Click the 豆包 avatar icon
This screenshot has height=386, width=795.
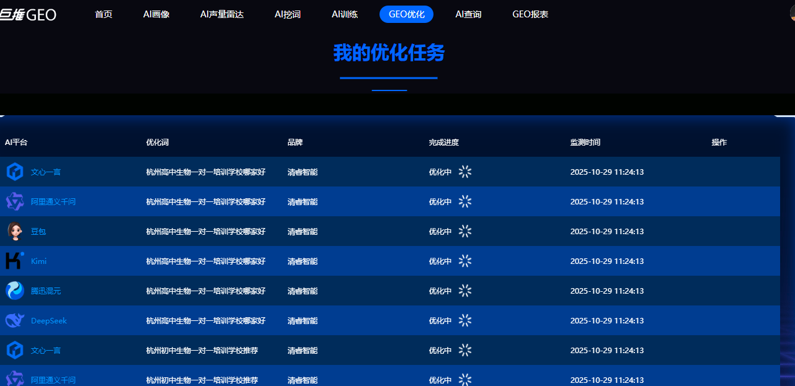tap(15, 231)
